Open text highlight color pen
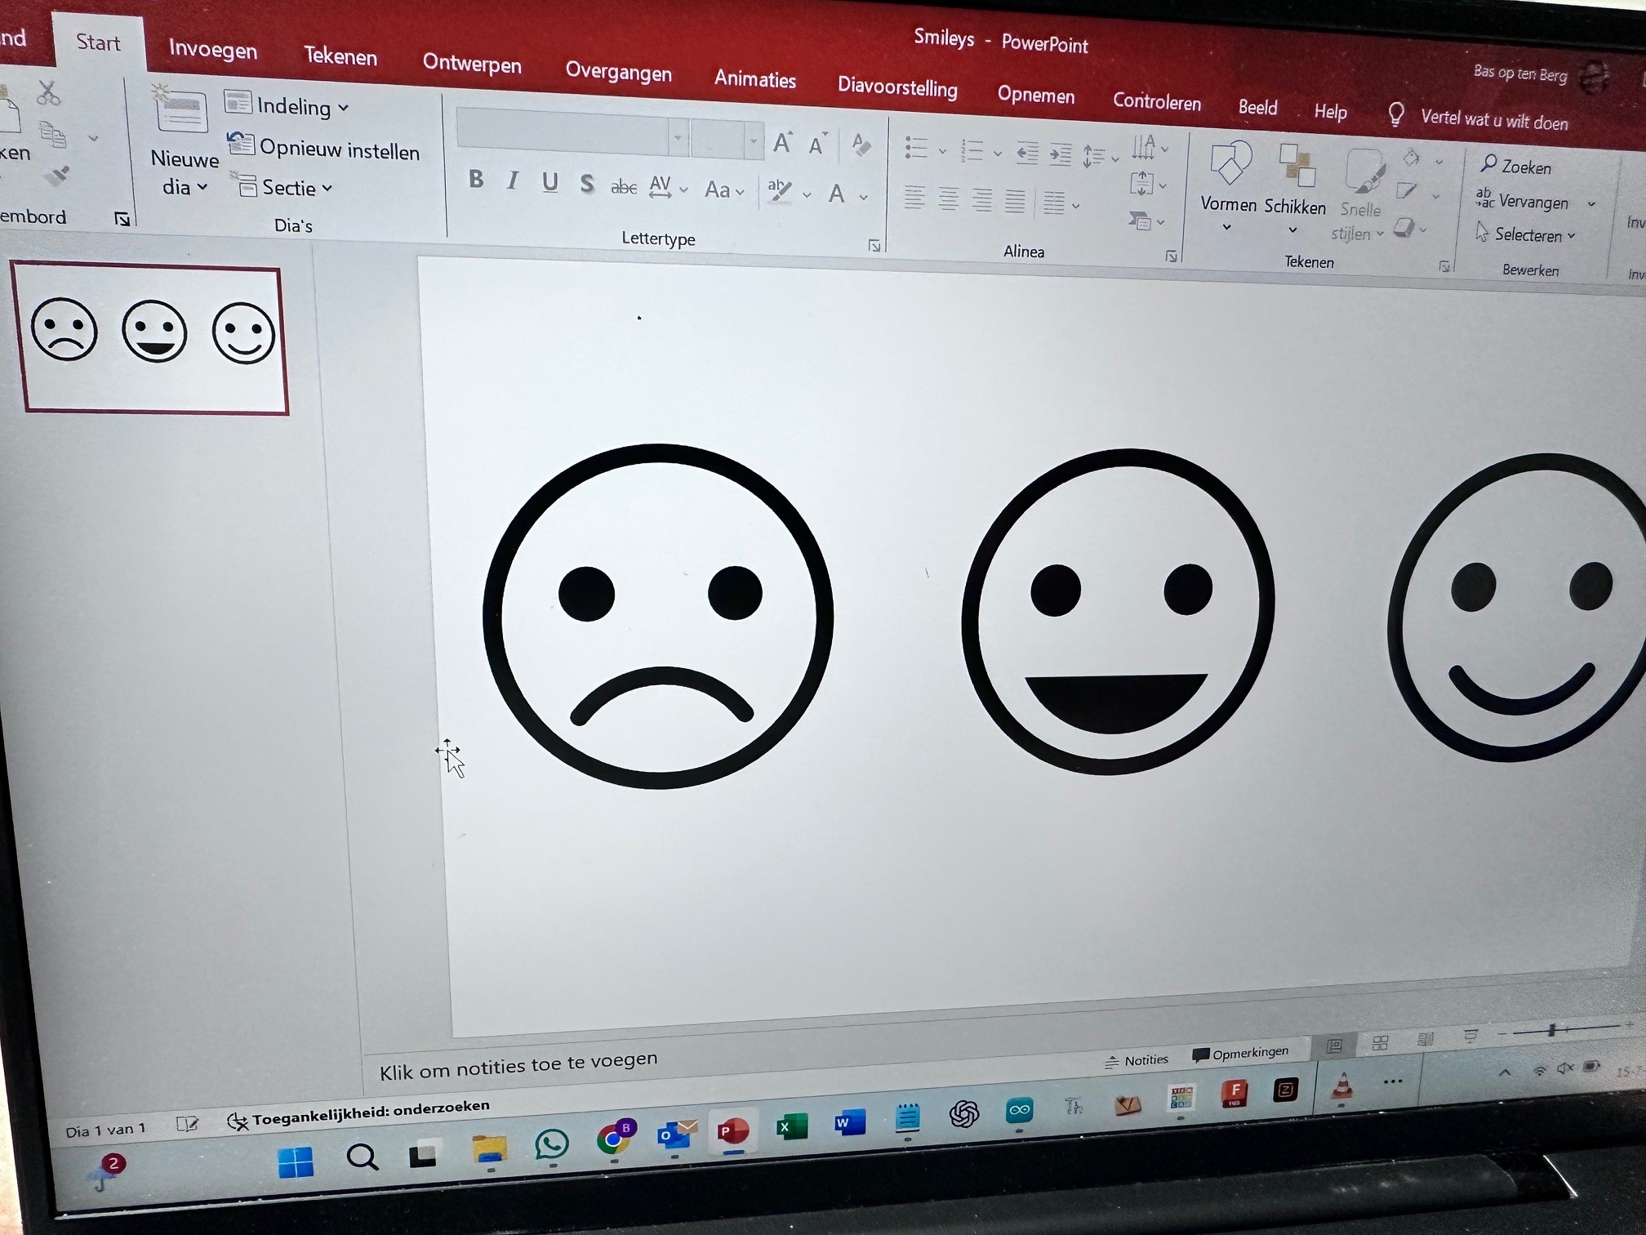1646x1235 pixels. 781,191
